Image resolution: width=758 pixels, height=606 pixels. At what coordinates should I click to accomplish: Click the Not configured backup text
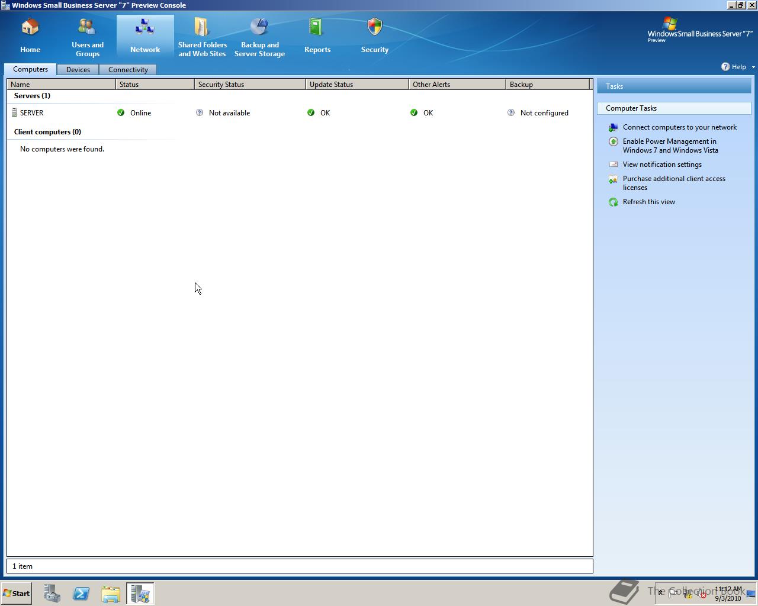pos(544,113)
